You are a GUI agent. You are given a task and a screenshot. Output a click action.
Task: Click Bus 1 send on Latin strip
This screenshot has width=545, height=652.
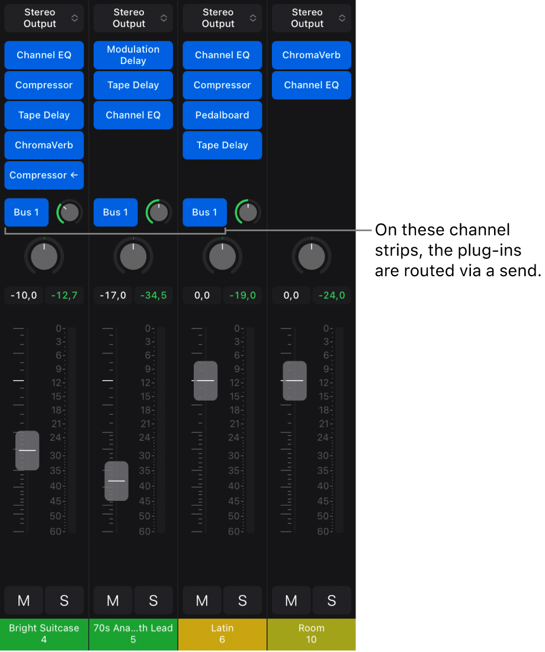(205, 212)
